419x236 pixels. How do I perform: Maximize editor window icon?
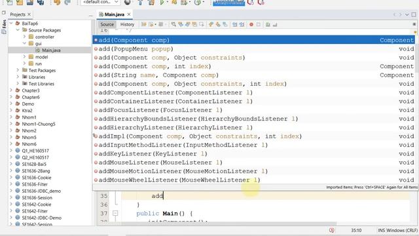[414, 14]
